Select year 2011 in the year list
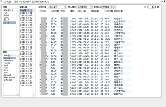Viewport: 166px width, 107px height. pos(10,23)
